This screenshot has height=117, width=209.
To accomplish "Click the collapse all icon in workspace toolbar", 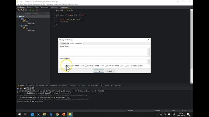I will click(21, 10).
